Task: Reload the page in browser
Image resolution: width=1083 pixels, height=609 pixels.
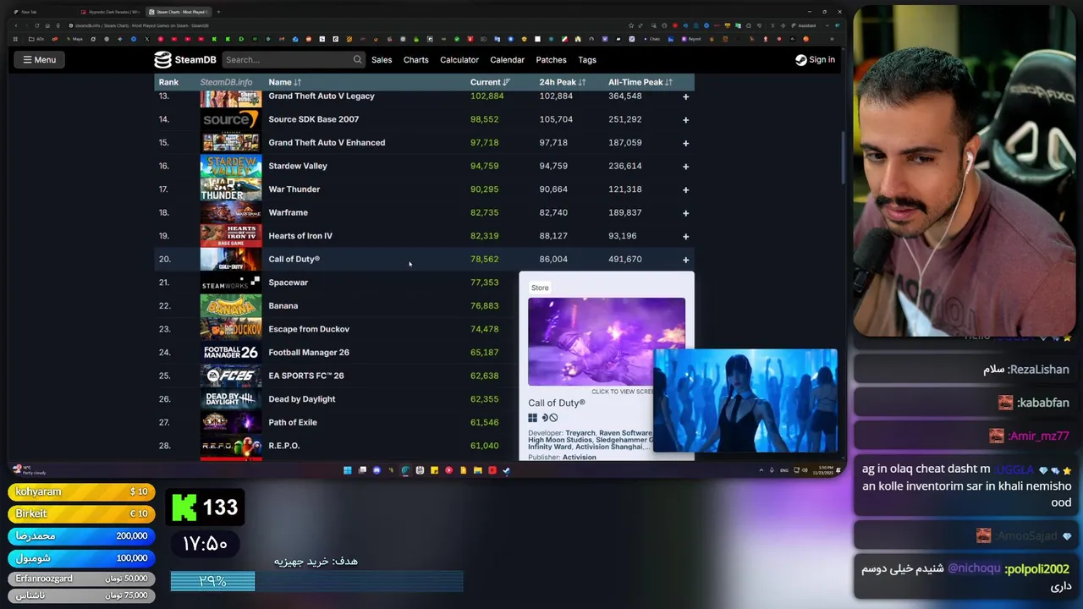Action: (x=37, y=25)
